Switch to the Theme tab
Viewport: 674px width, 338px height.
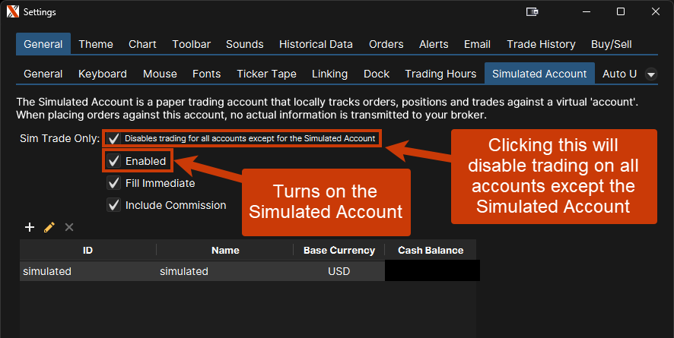(95, 44)
